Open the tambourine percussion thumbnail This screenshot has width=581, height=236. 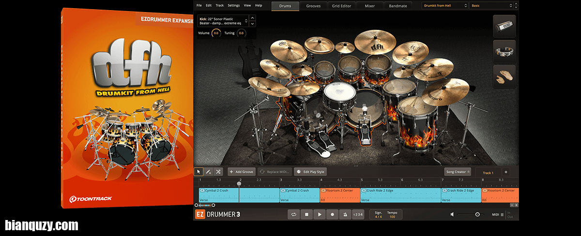click(504, 52)
